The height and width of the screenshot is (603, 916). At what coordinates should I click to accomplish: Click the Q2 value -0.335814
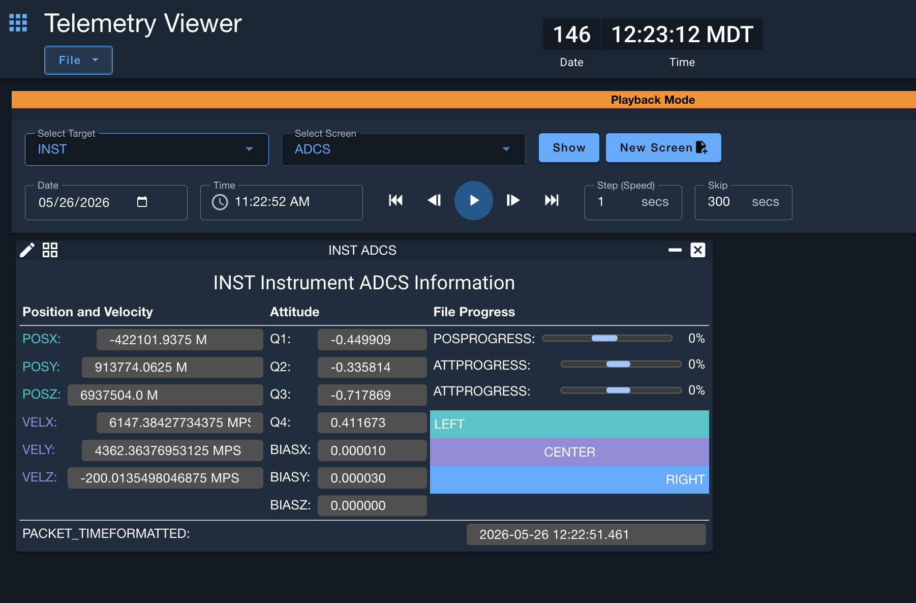tap(372, 367)
